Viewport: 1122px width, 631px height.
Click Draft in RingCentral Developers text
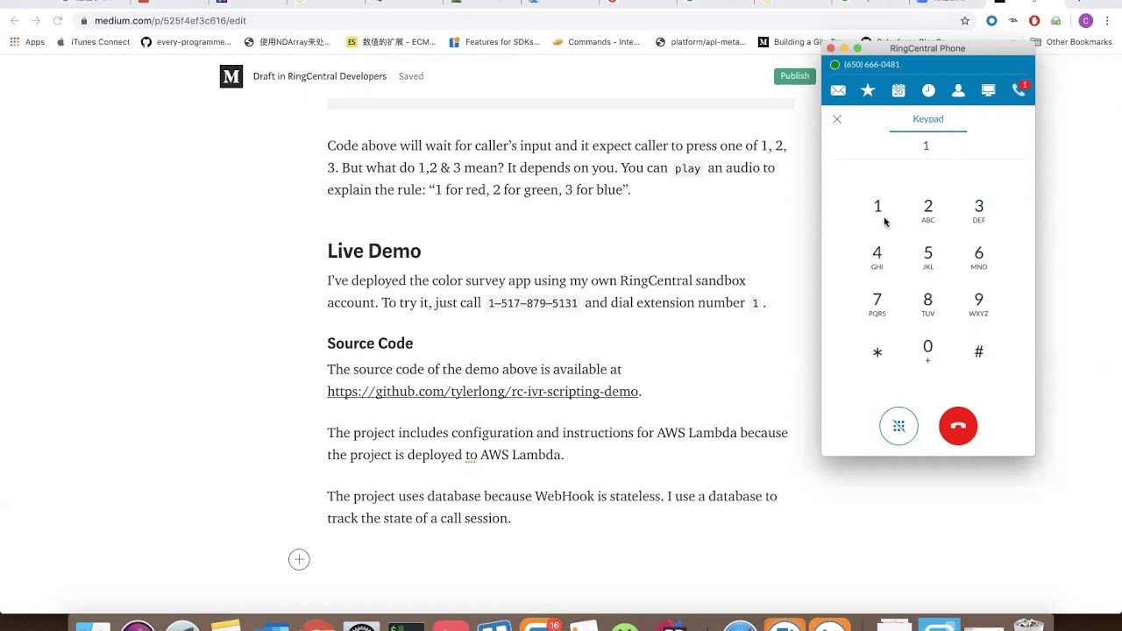pos(319,76)
